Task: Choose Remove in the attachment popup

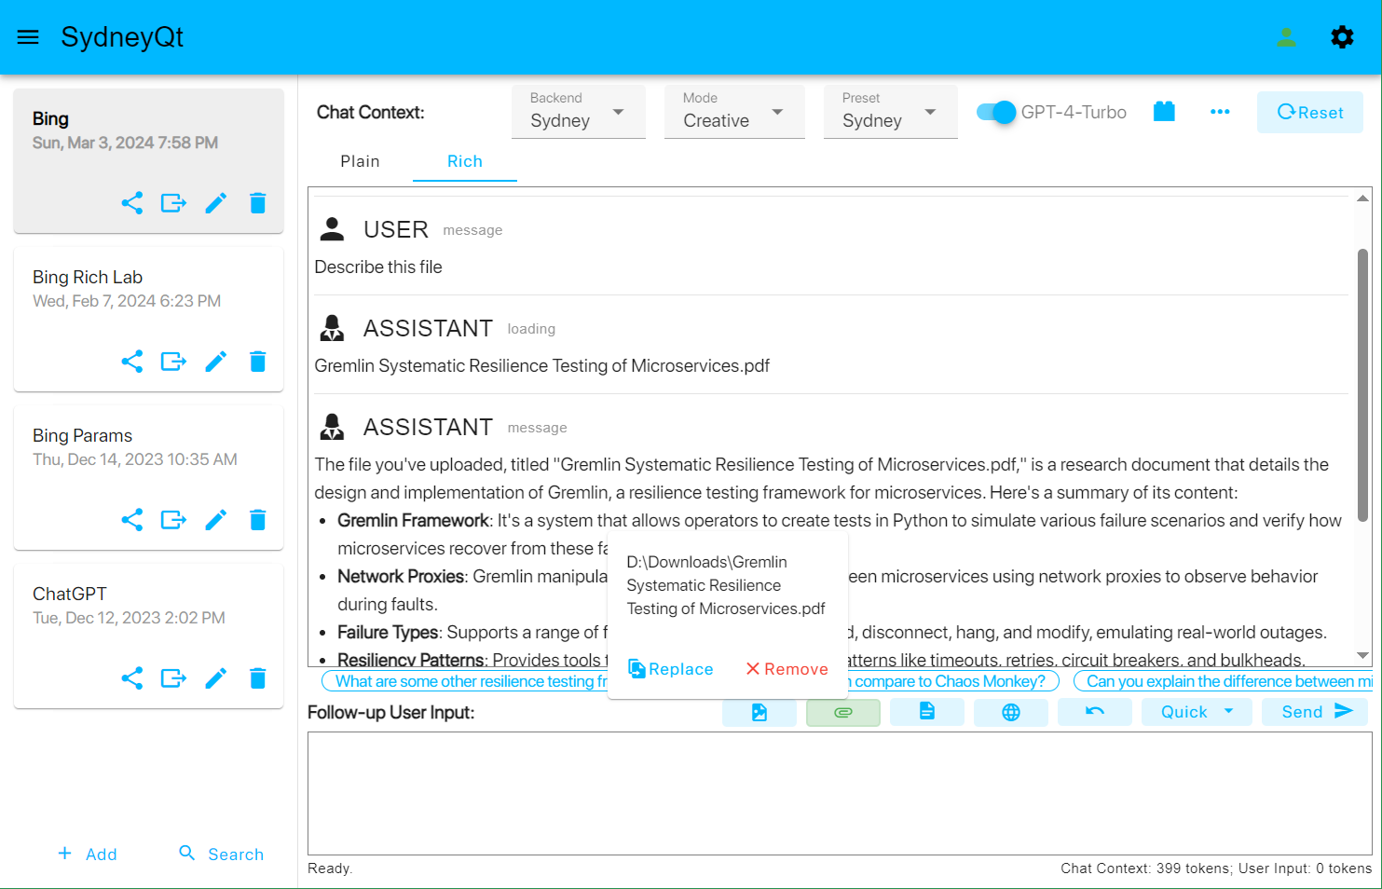Action: pos(787,669)
